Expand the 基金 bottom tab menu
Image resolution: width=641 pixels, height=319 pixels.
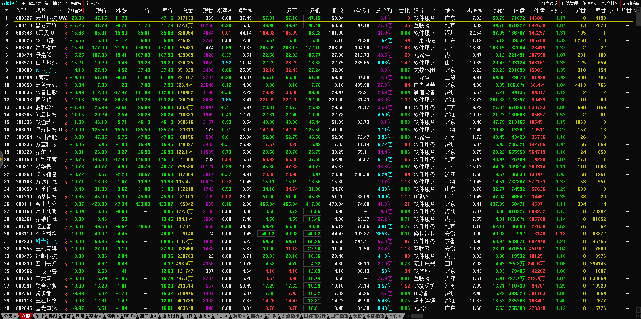tap(95, 316)
